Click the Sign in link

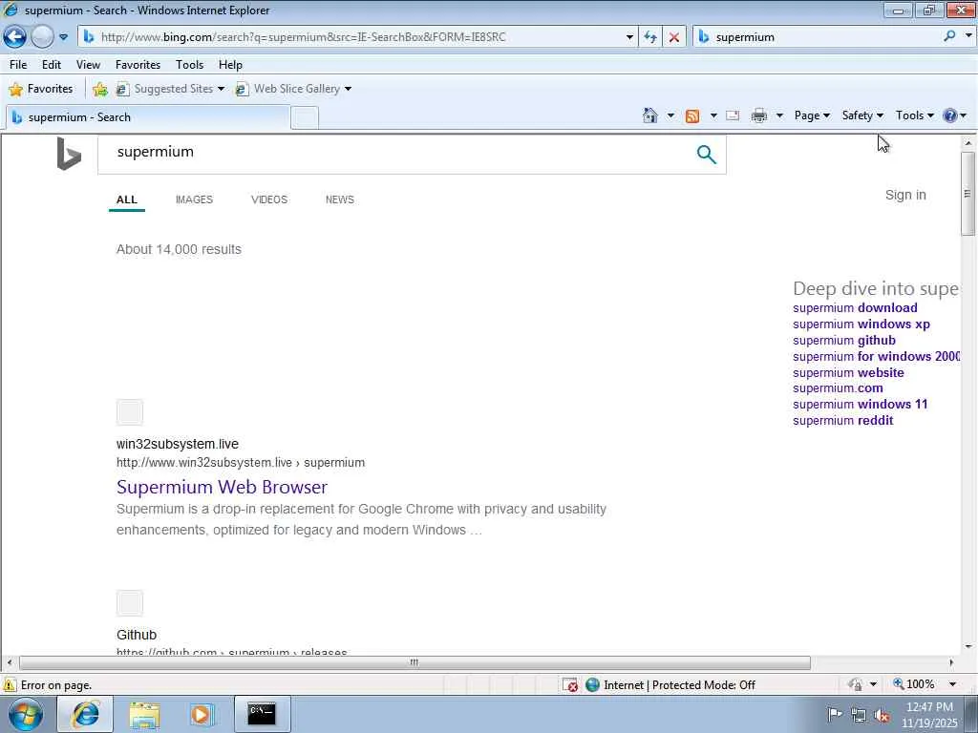(x=905, y=195)
